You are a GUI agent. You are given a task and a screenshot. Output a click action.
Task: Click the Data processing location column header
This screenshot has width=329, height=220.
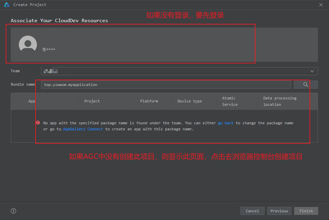pyautogui.click(x=280, y=101)
